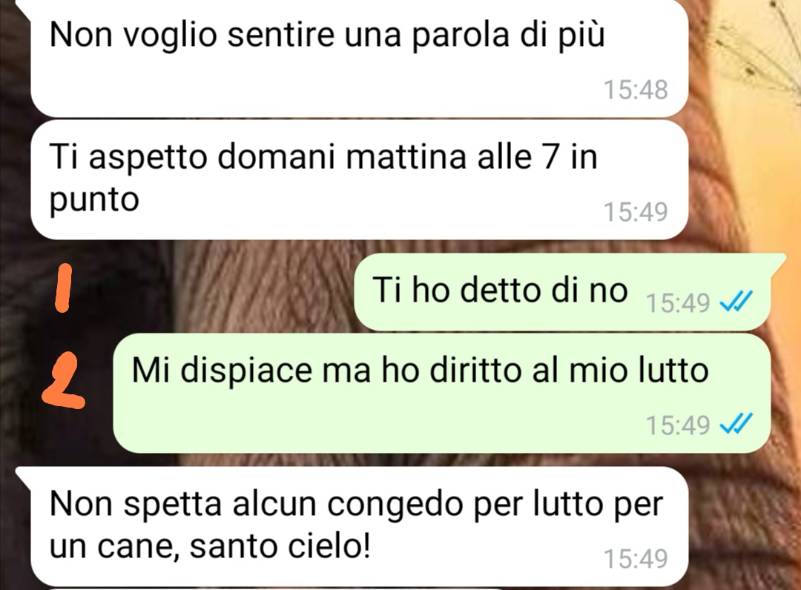The width and height of the screenshot is (801, 590).
Task: Click the orange handwritten number 2 annotation
Action: [x=63, y=382]
